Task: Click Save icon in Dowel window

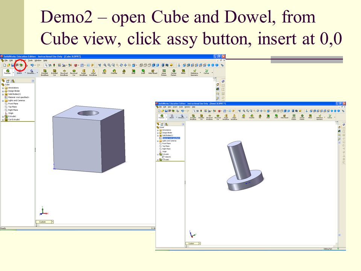Action: point(166,111)
